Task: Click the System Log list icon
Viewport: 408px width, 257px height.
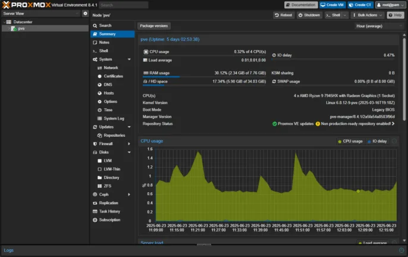Action: (x=99, y=118)
